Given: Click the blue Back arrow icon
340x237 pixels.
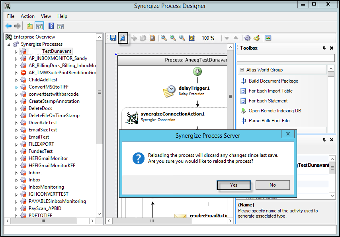Looking at the screenshot, I should tap(8, 26).
